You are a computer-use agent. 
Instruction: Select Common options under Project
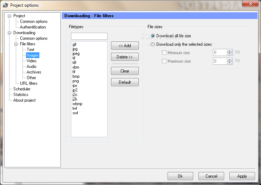(34, 21)
